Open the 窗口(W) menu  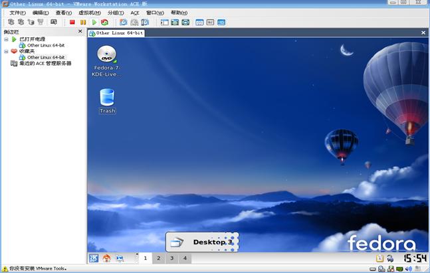155,13
